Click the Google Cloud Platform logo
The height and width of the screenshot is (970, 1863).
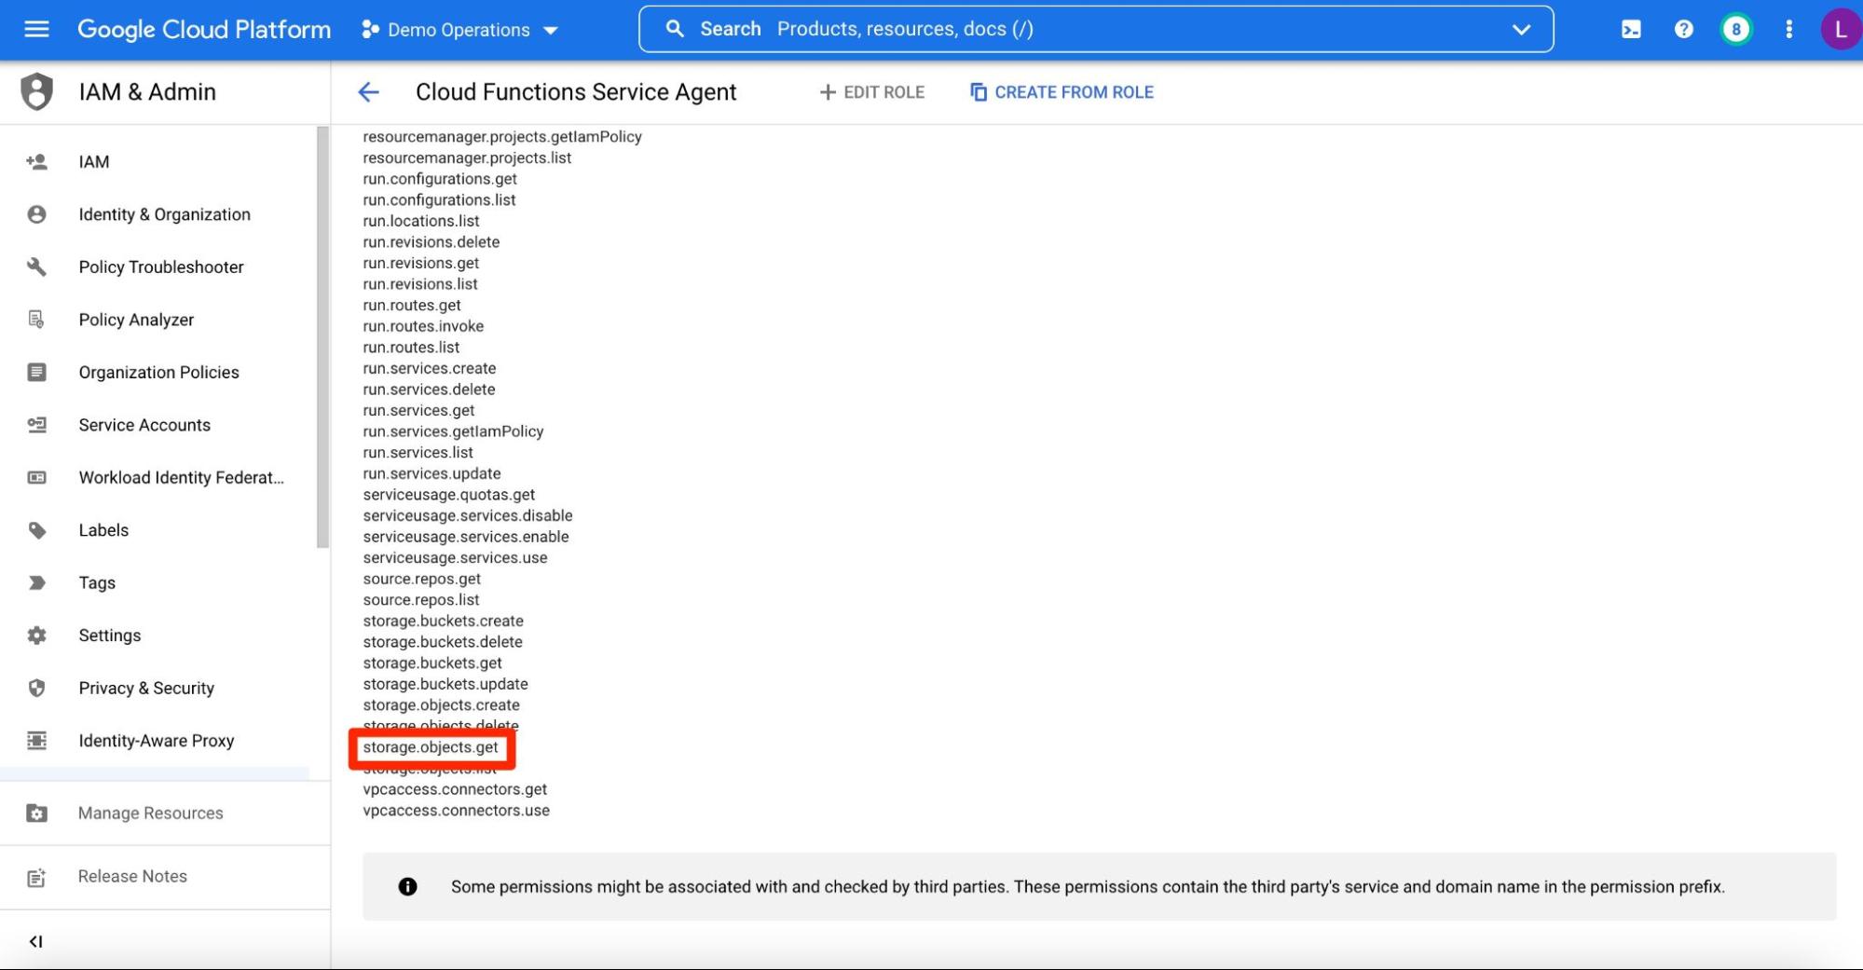click(x=204, y=30)
